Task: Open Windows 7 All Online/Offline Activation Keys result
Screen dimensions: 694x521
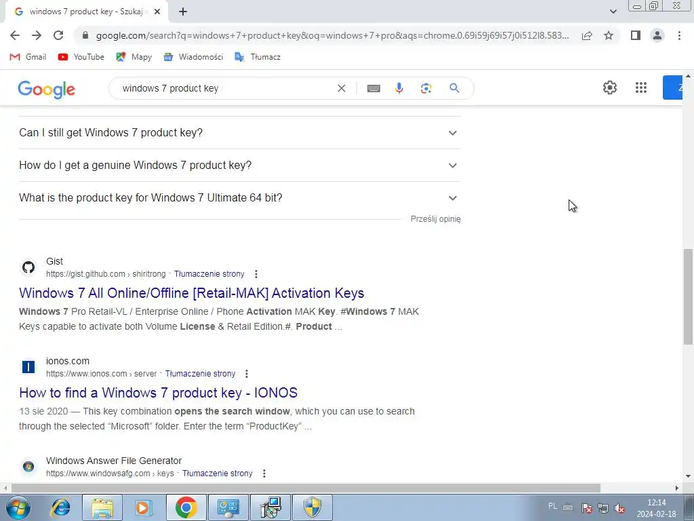Action: [192, 293]
